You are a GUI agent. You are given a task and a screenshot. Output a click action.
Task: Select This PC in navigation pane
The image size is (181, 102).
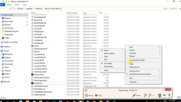(6, 51)
